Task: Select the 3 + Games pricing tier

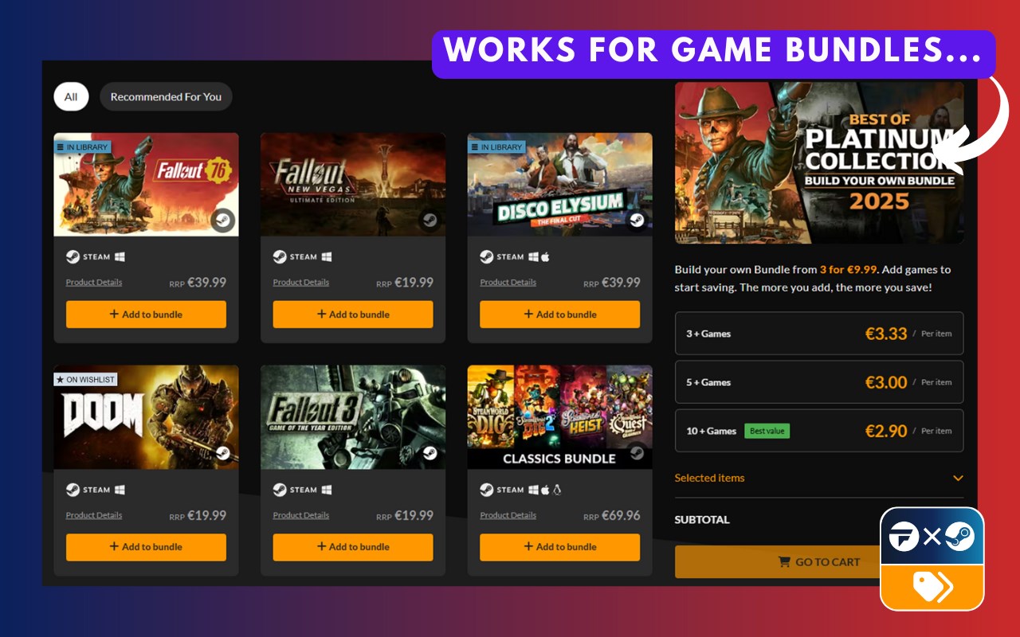Action: pos(819,333)
